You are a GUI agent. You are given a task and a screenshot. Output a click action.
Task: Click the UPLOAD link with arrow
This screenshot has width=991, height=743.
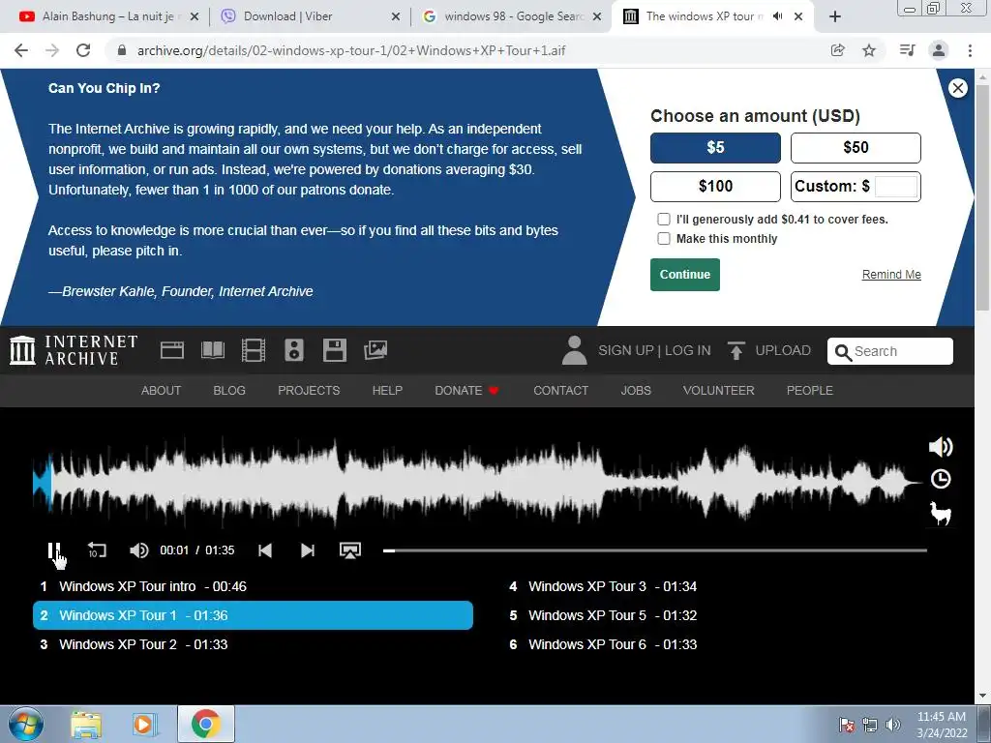pos(768,350)
